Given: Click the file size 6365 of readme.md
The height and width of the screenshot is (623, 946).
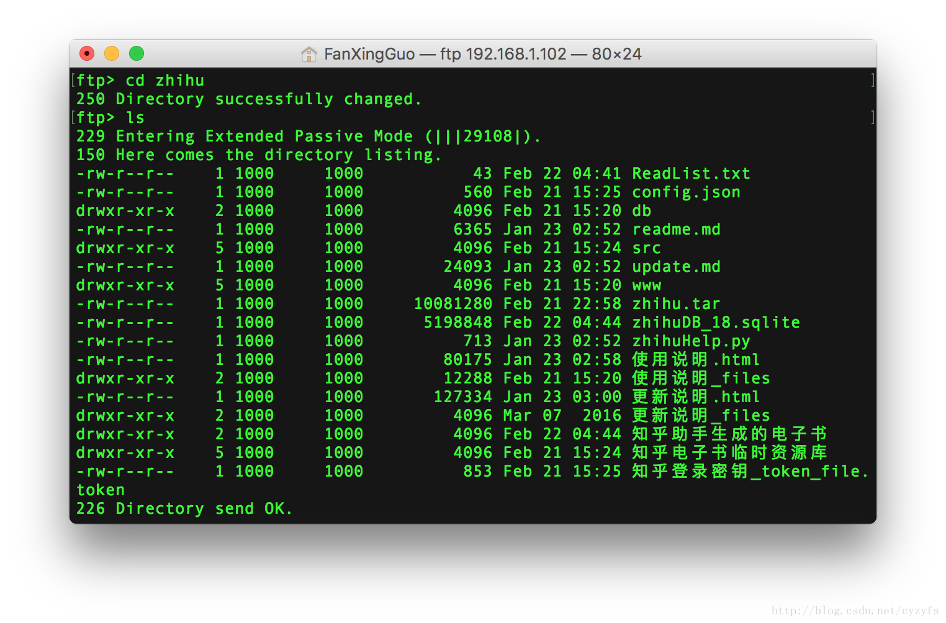Looking at the screenshot, I should click(x=473, y=230).
